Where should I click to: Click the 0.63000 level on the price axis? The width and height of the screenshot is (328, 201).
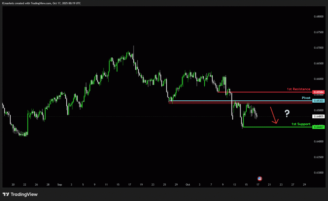[319, 173]
